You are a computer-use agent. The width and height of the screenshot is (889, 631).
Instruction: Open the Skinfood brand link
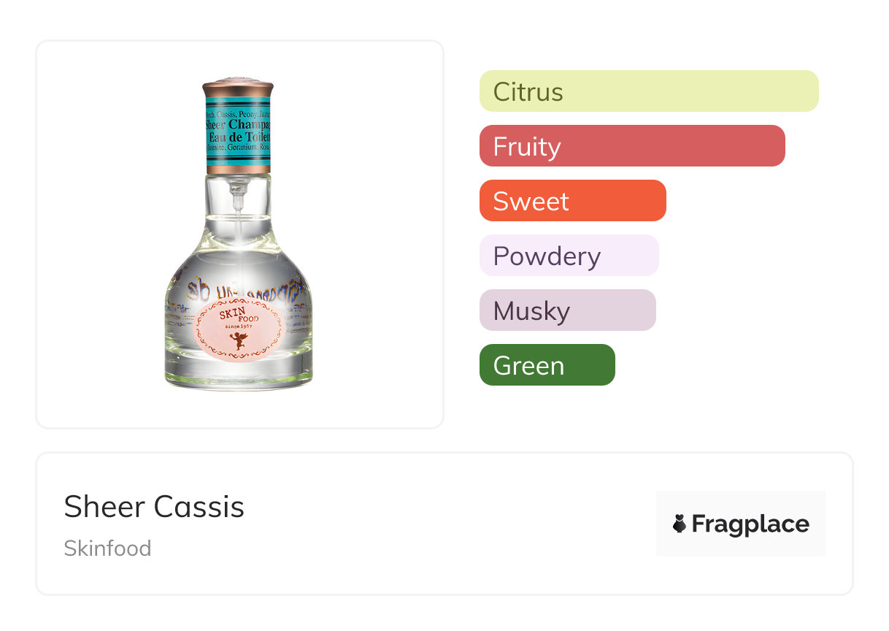tap(107, 548)
